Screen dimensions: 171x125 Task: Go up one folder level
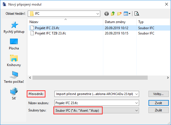coord(113,13)
